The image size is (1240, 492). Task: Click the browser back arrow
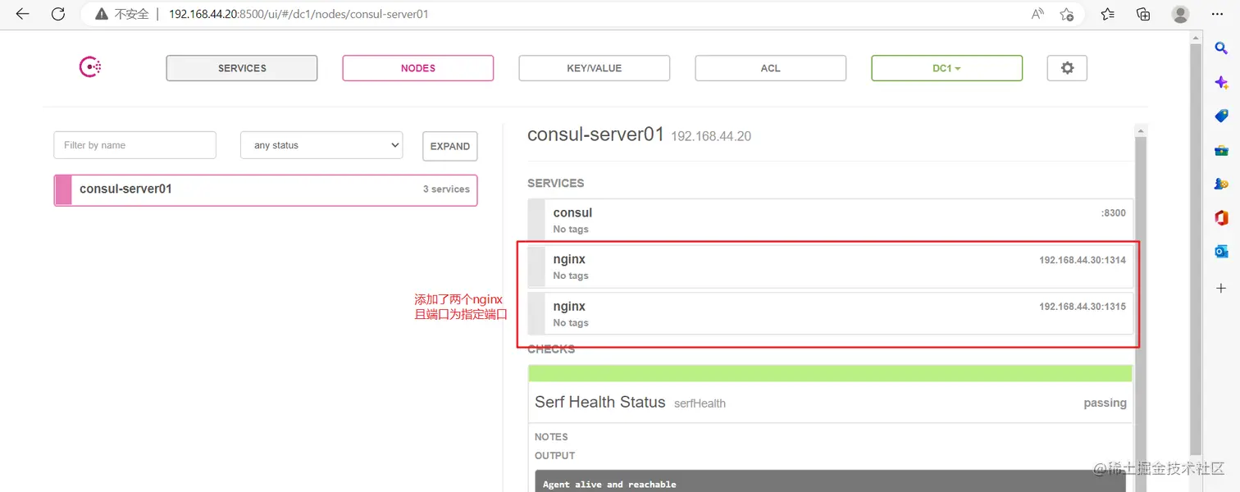(x=22, y=14)
